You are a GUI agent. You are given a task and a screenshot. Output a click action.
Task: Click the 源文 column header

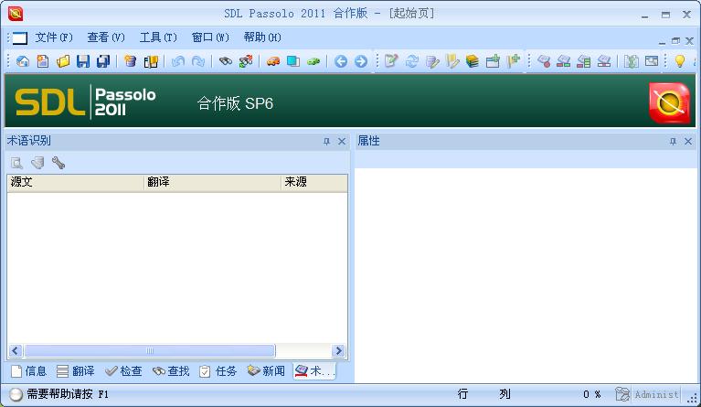pos(75,182)
